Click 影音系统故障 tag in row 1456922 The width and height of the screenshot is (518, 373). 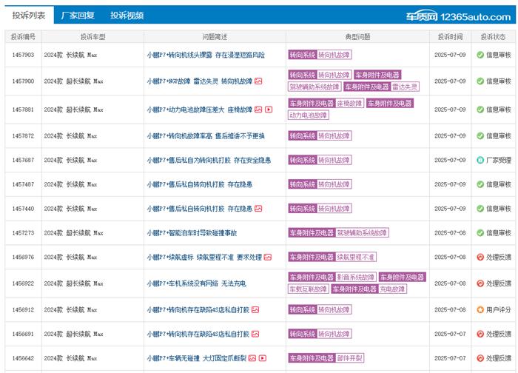tap(356, 277)
